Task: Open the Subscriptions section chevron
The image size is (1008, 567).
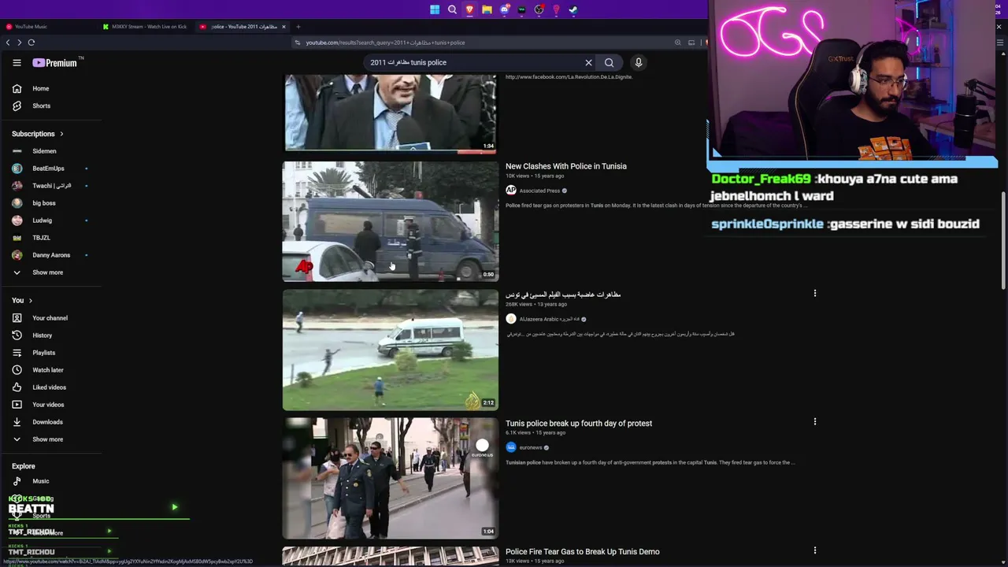Action: point(61,134)
